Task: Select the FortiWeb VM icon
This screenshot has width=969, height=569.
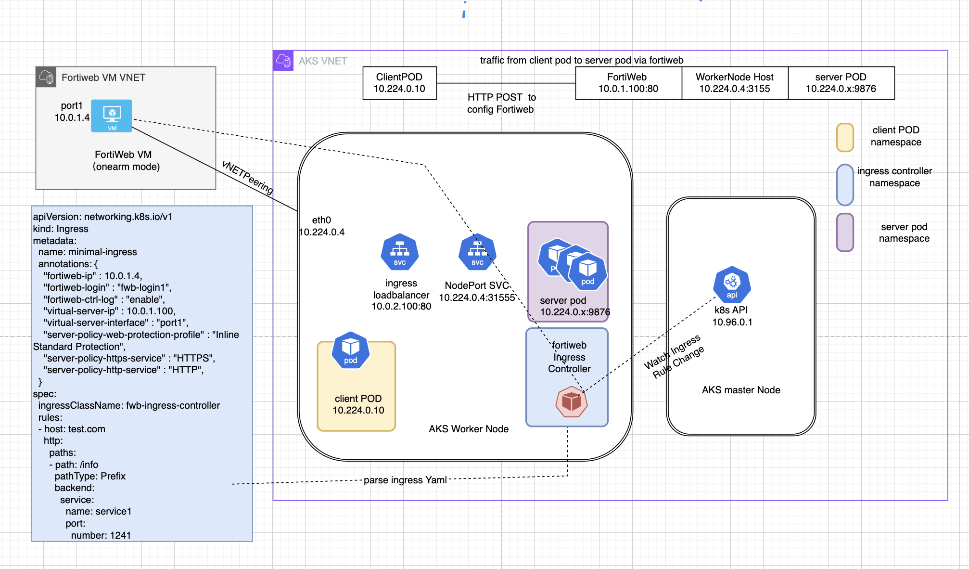Action: [112, 116]
